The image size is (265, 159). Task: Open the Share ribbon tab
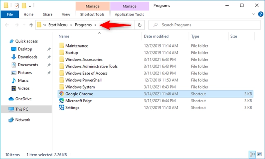pos(47,15)
